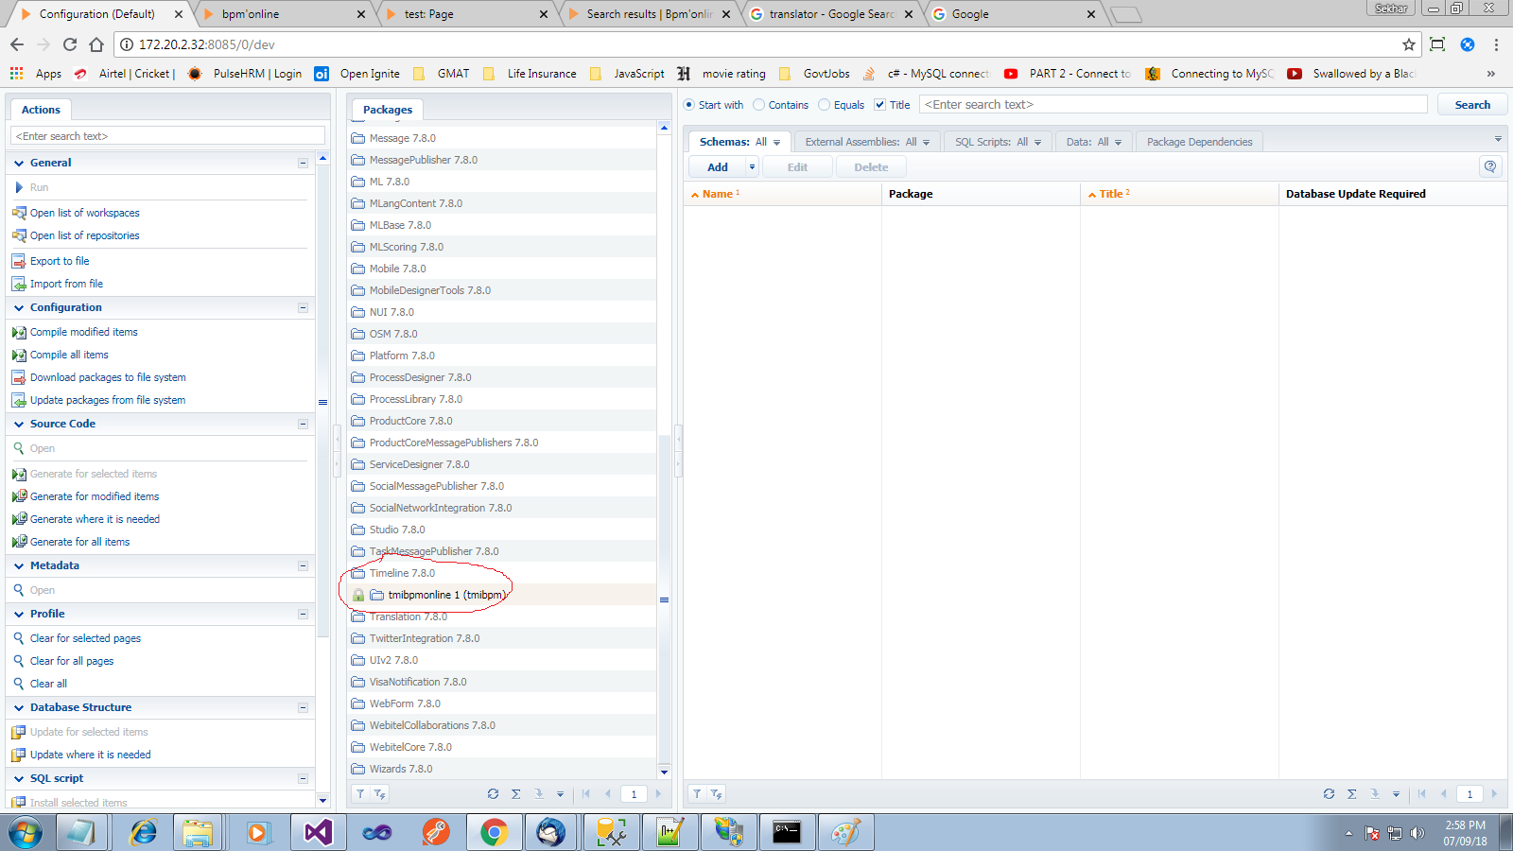This screenshot has width=1513, height=851.
Task: Click the Add schema button
Action: pyautogui.click(x=718, y=167)
